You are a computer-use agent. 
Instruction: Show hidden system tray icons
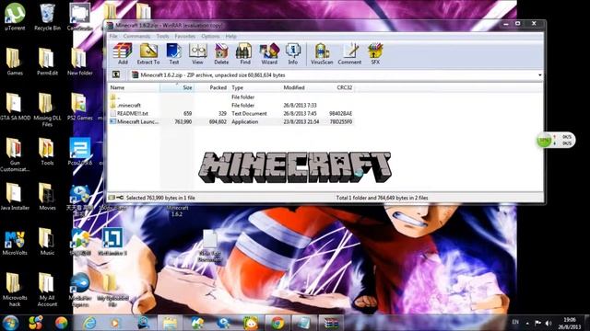[527, 323]
